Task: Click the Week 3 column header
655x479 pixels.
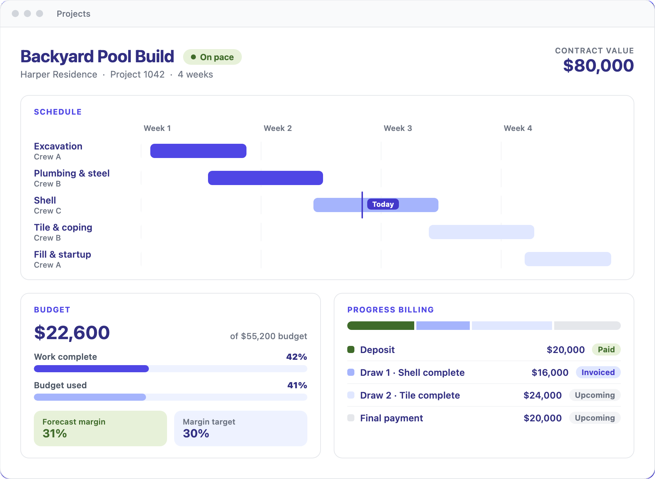Action: (x=397, y=128)
